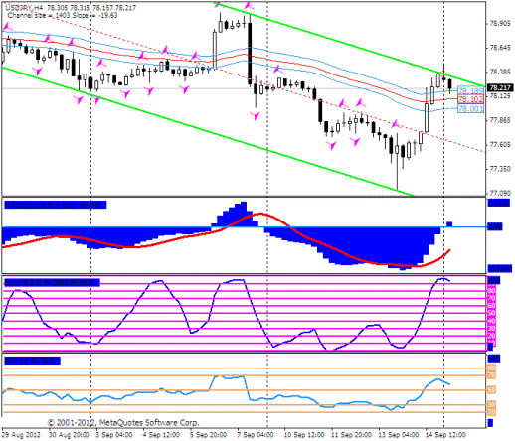
Task: Click the '11 Sep 20:00' time label
Action: [x=351, y=435]
